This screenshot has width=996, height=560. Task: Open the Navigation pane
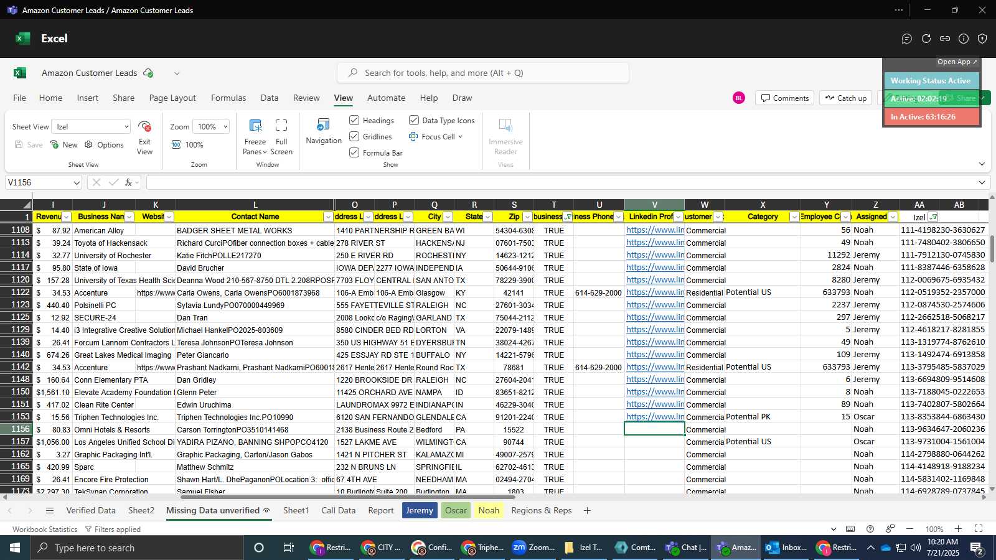(x=324, y=131)
